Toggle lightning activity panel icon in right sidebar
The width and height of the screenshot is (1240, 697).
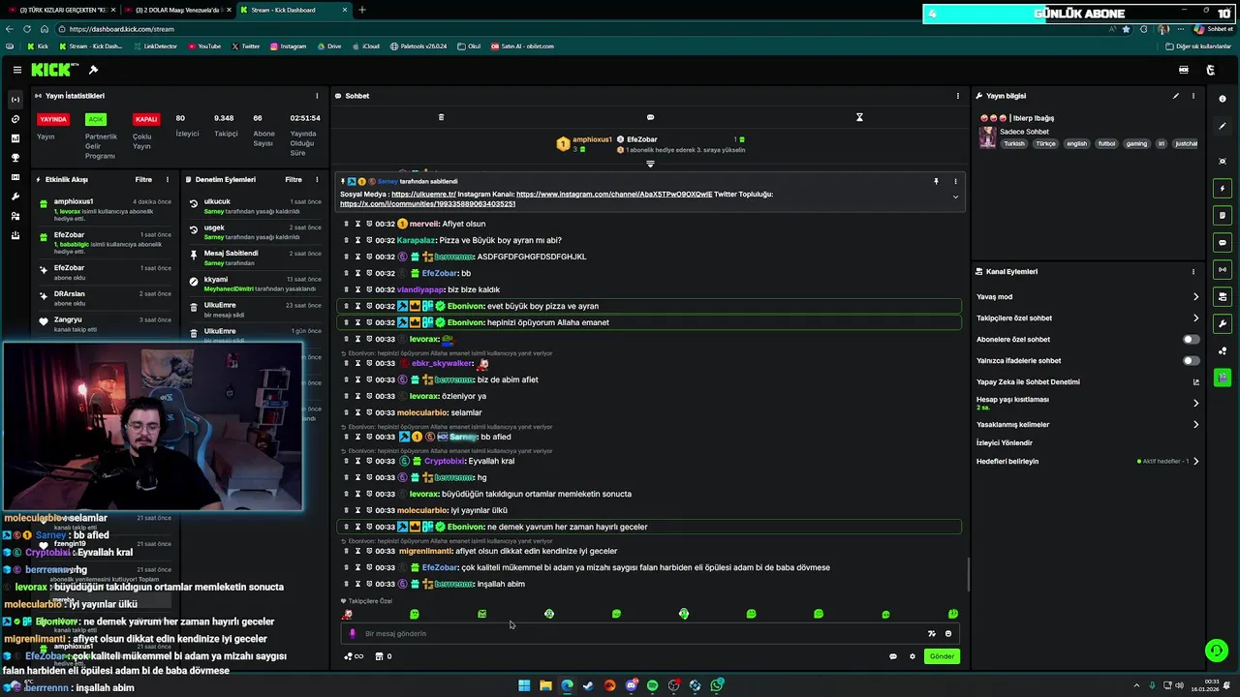click(x=1223, y=188)
